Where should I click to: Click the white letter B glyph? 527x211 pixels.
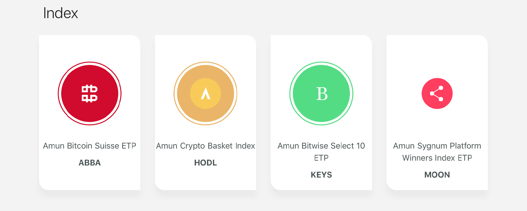pos(322,94)
